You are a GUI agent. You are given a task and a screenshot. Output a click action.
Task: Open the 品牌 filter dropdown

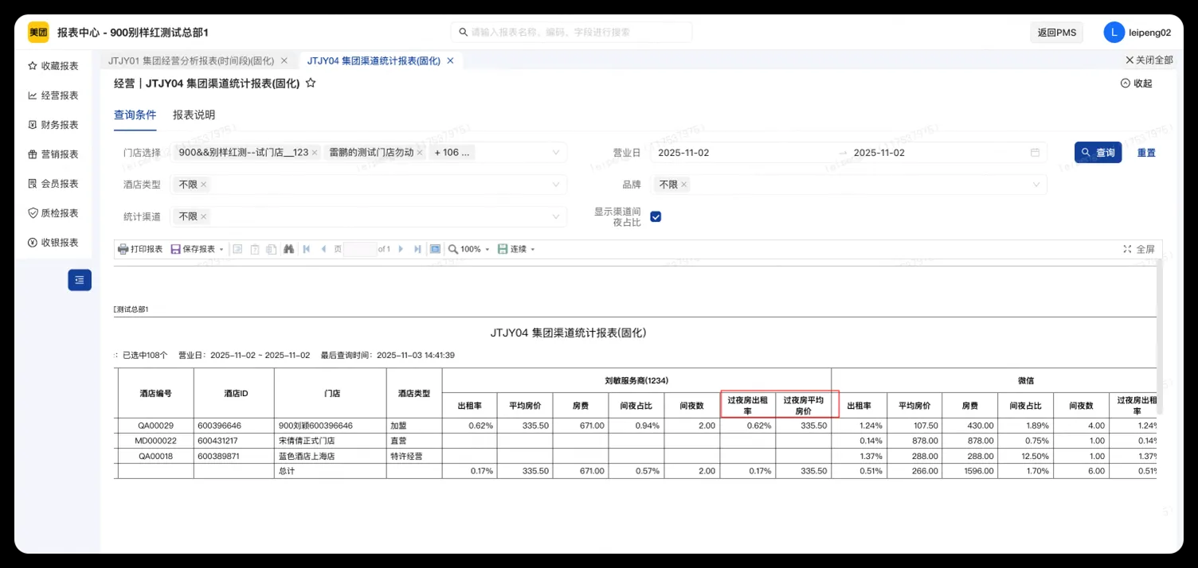pos(1036,184)
